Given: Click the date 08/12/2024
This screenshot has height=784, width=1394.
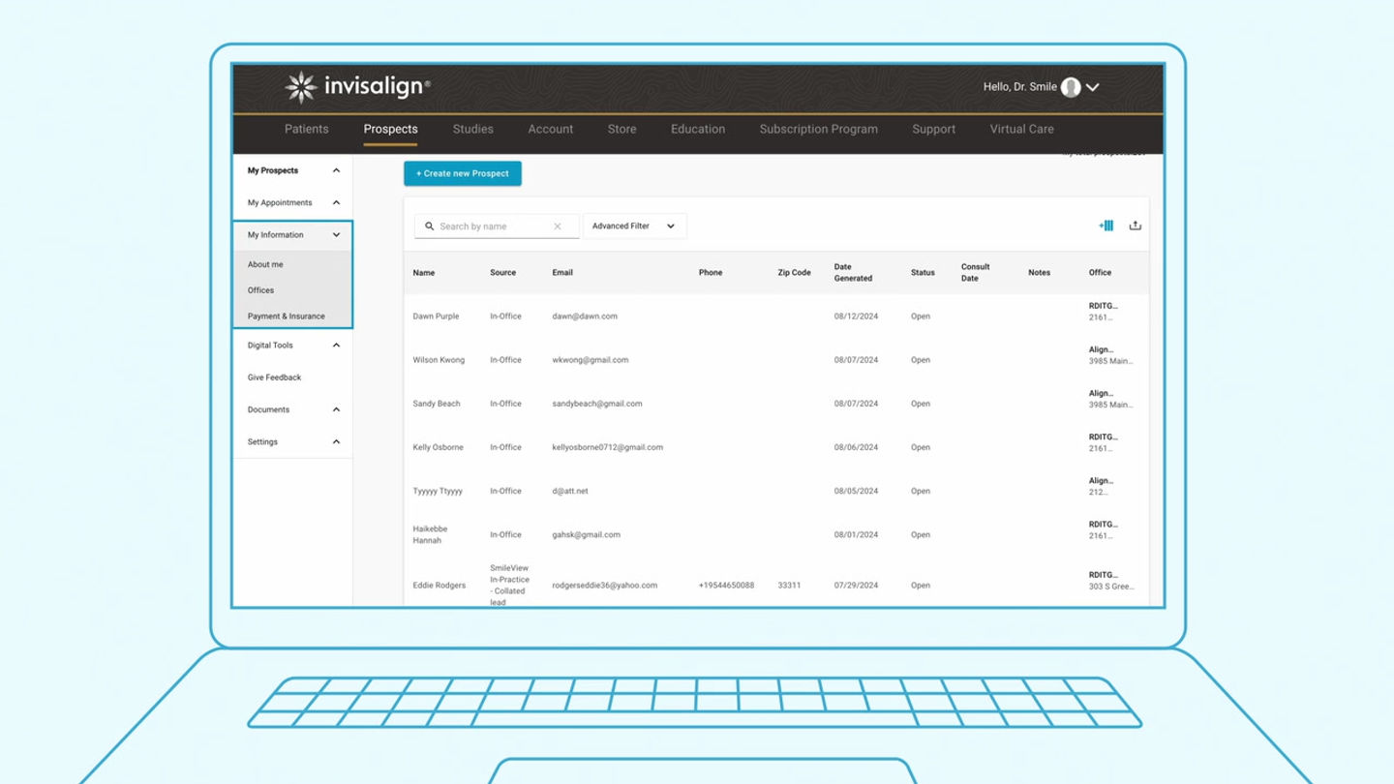Looking at the screenshot, I should point(857,317).
